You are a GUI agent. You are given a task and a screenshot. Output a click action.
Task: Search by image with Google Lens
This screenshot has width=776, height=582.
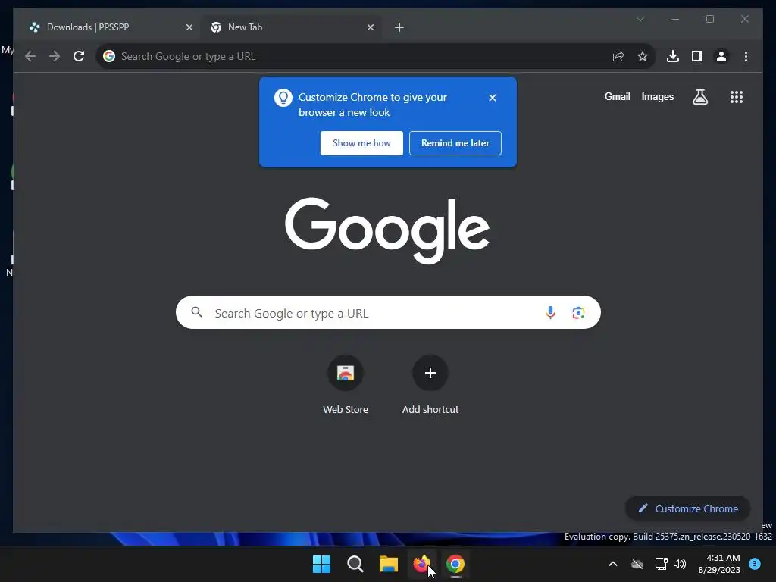pos(578,313)
